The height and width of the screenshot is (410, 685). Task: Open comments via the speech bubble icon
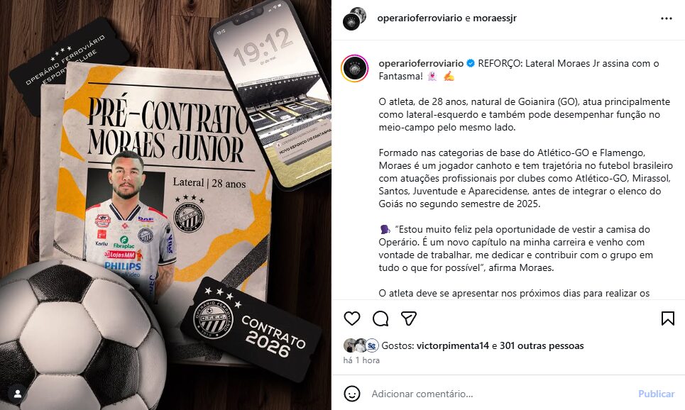(380, 318)
